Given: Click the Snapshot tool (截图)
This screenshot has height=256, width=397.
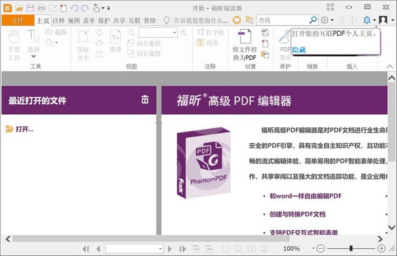Looking at the screenshot, I should [x=56, y=32].
